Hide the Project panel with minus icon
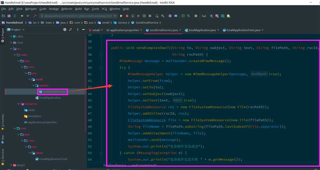Image resolution: width=320 pixels, height=170 pixels. [x=83, y=29]
